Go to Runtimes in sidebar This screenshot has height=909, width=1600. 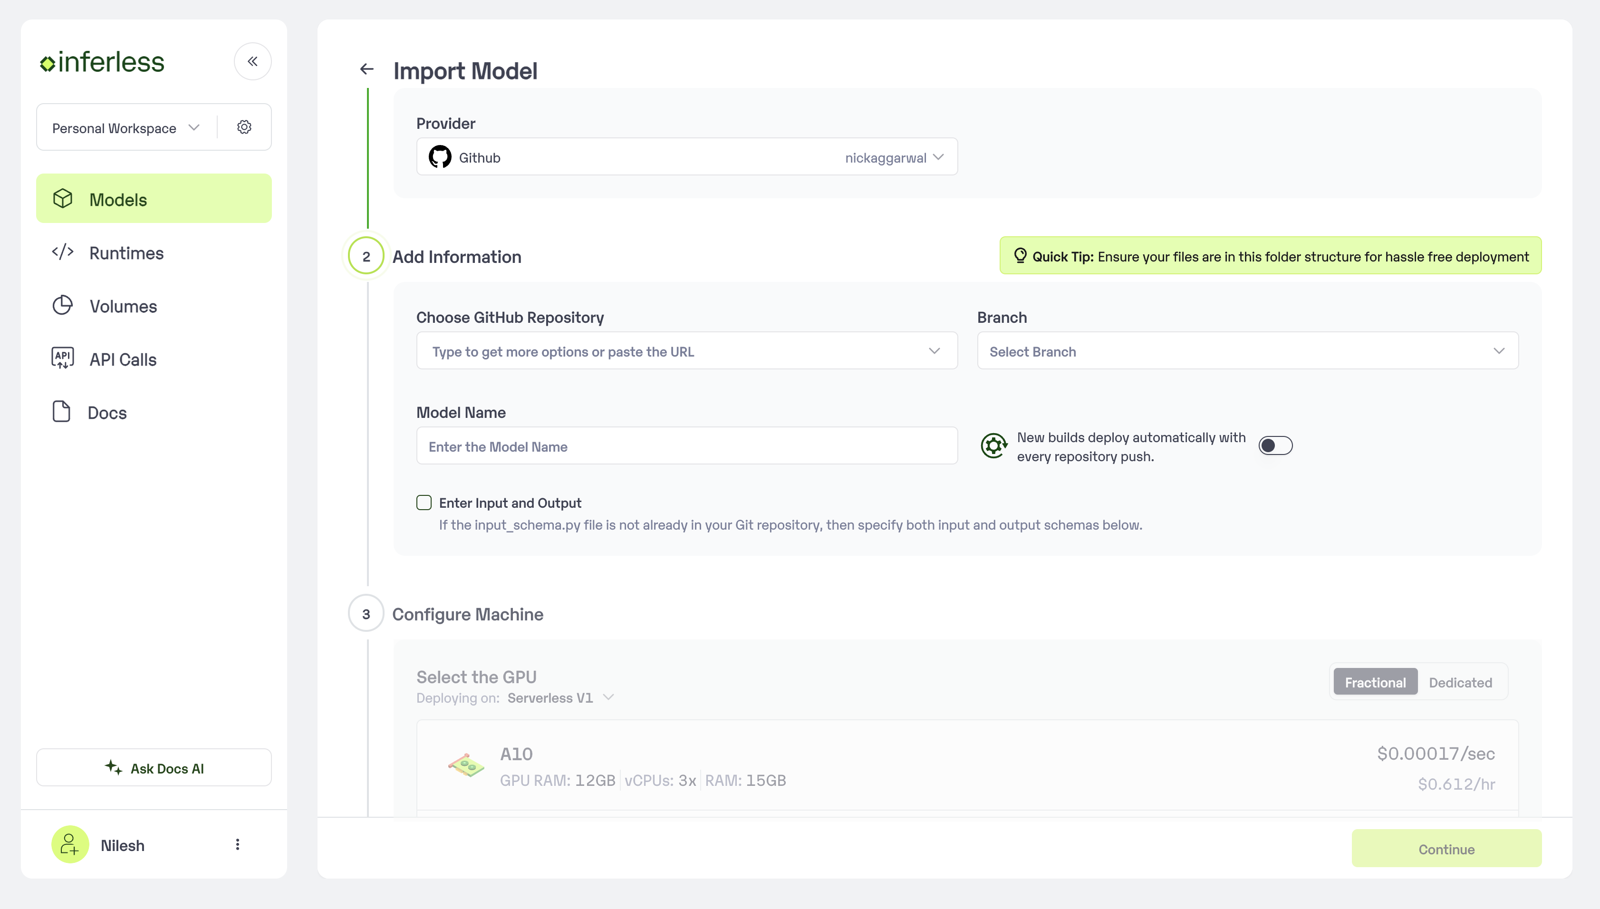[126, 253]
